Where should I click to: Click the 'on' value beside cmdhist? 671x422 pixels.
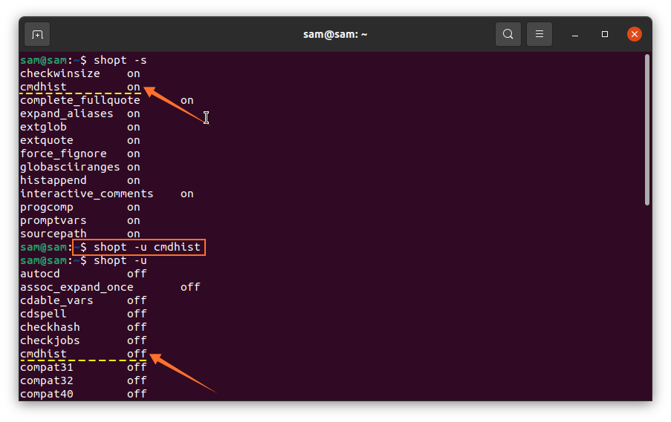pos(133,87)
